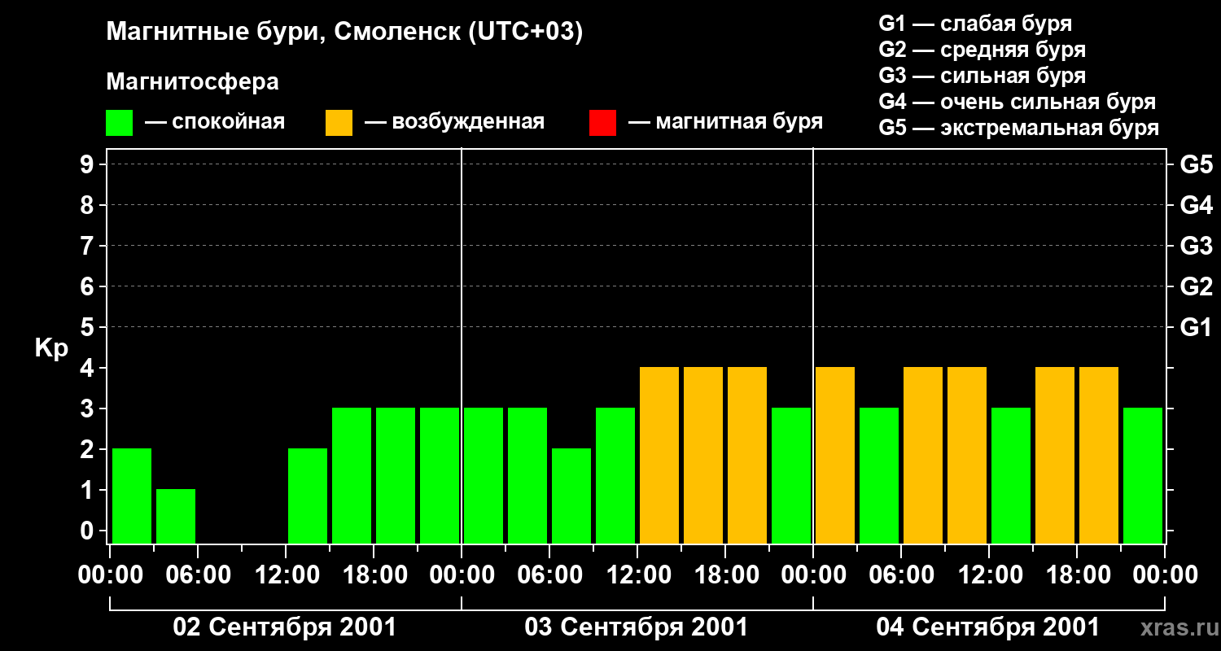Click the 'G3 — сильная буря' legend line
Image resolution: width=1221 pixels, height=651 pixels.
click(982, 76)
